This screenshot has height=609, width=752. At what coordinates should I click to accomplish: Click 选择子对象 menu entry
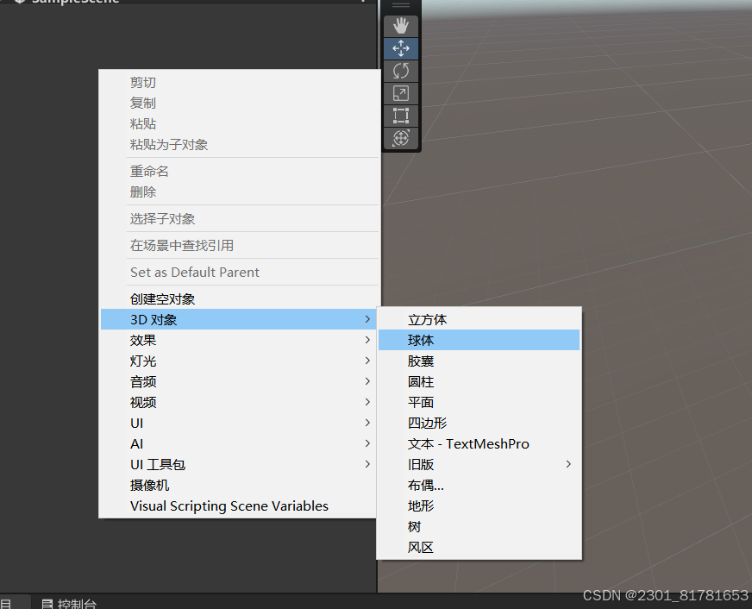pos(240,218)
